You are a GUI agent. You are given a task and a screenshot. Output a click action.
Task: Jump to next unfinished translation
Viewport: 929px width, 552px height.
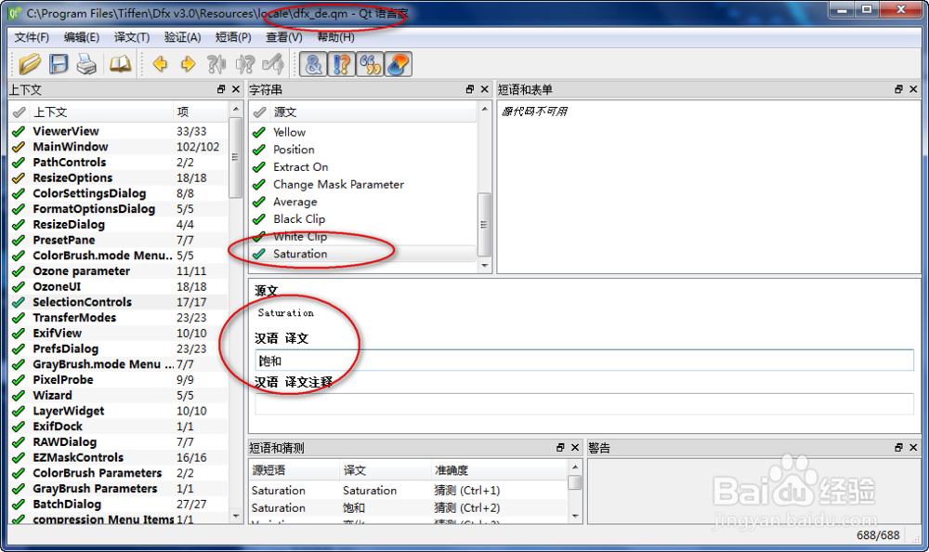[x=243, y=63]
